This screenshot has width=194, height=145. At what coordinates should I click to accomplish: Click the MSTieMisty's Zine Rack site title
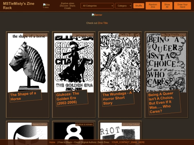(19, 6)
